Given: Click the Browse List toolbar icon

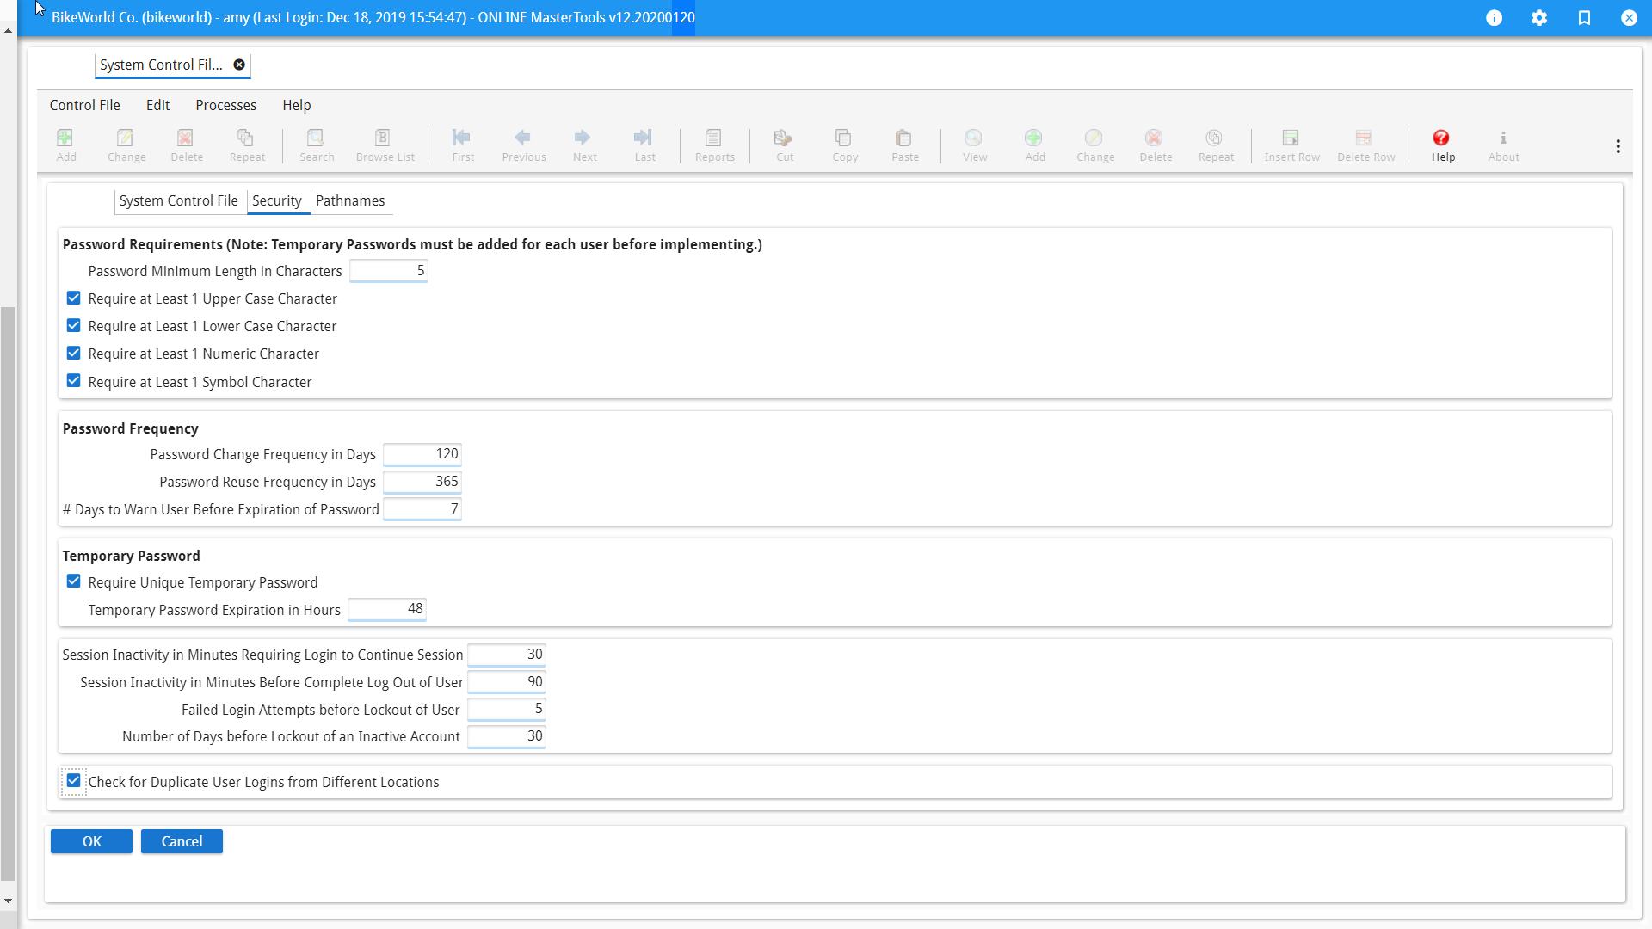Looking at the screenshot, I should tap(384, 145).
